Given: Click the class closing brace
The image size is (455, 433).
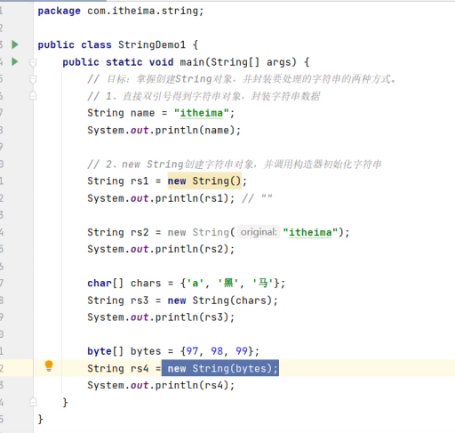Looking at the screenshot, I should 41,420.
